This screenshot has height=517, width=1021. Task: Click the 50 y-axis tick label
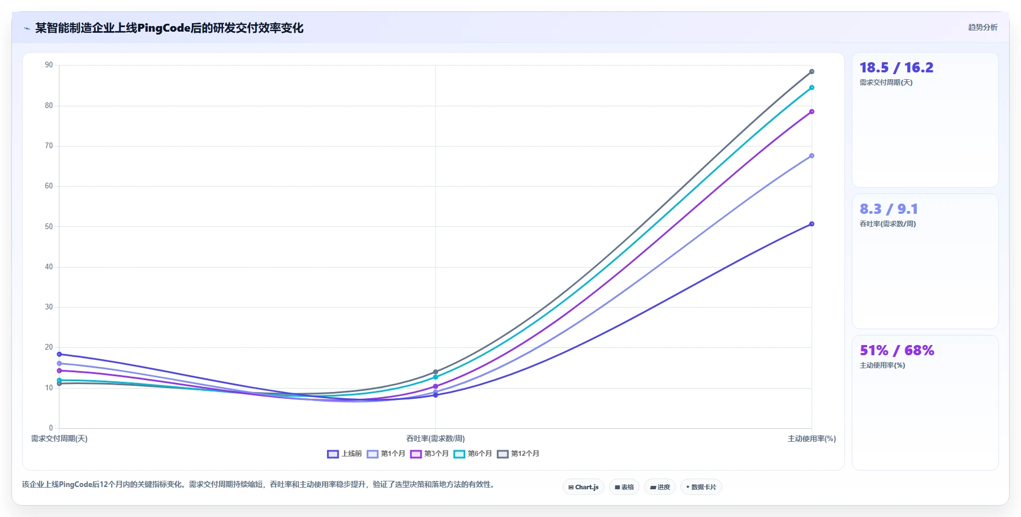tap(49, 226)
